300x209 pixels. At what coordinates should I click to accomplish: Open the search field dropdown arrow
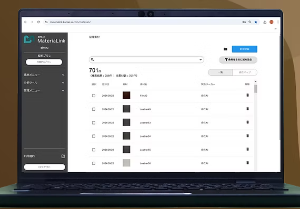[x=201, y=59]
